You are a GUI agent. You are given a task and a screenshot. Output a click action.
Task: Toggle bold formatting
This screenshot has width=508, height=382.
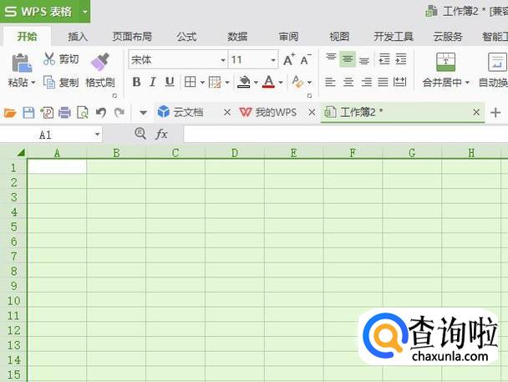(136, 82)
